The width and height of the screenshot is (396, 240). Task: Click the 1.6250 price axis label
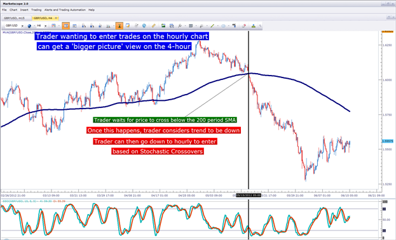(x=387, y=45)
